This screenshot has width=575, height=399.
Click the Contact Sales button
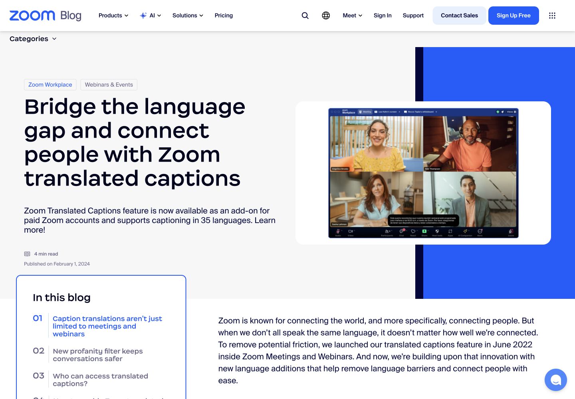coord(459,16)
